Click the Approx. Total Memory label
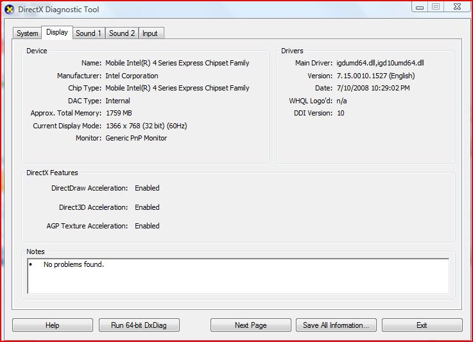The image size is (473, 342). pyautogui.click(x=66, y=113)
